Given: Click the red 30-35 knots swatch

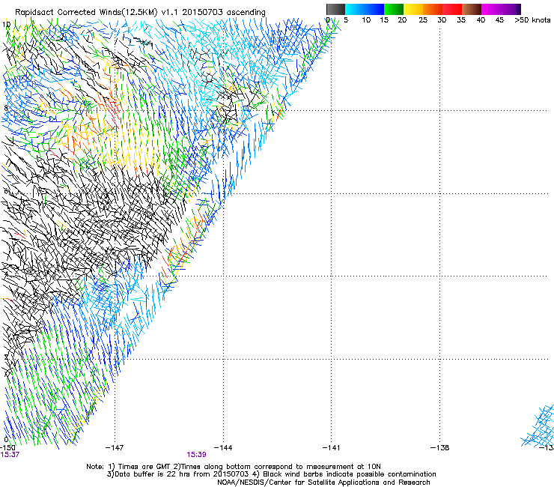Looking at the screenshot, I should [x=452, y=9].
